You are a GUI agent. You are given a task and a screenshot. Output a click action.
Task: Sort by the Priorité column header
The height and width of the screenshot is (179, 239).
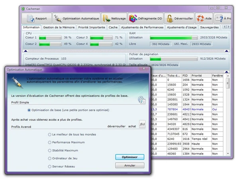click(x=201, y=76)
